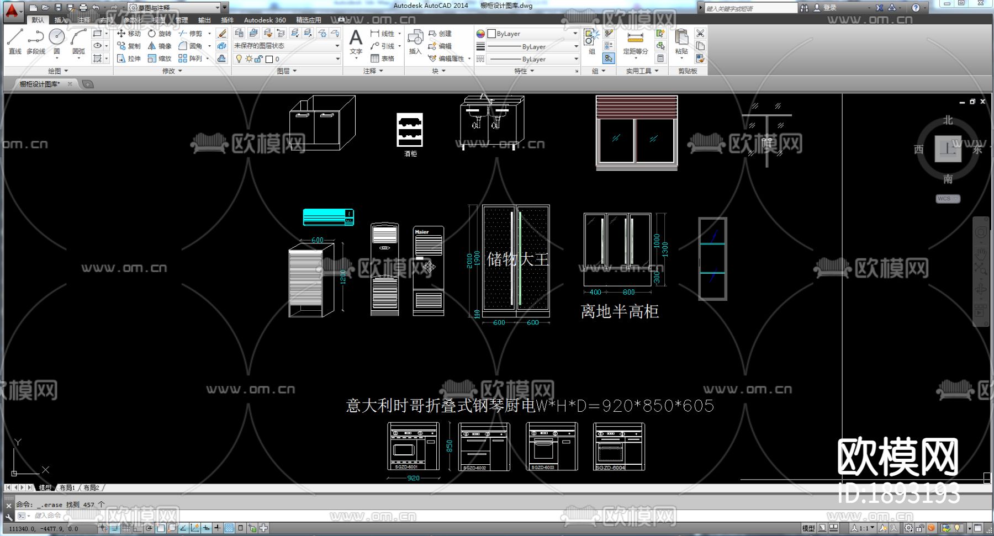Click the Fillet (圆角) tool
This screenshot has width=994, height=536.
[x=191, y=46]
